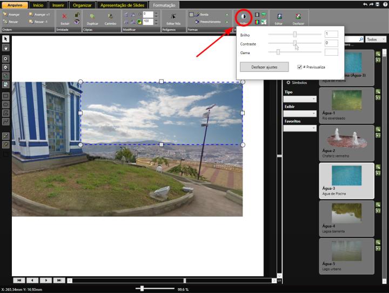Click the Brilho slider handle

click(295, 34)
